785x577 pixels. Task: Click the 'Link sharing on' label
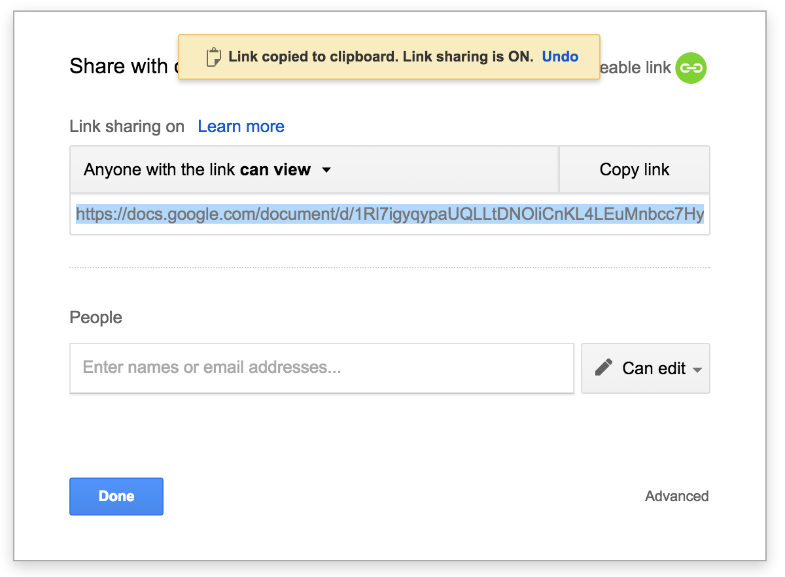pos(127,126)
